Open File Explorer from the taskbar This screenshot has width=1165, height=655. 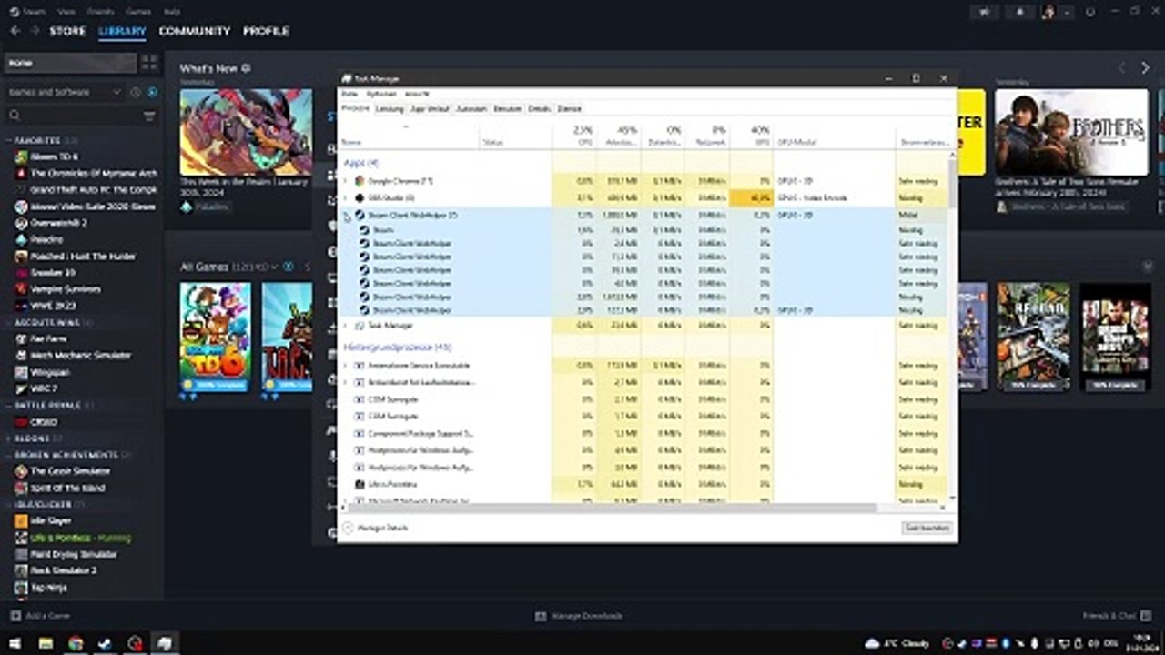[46, 643]
